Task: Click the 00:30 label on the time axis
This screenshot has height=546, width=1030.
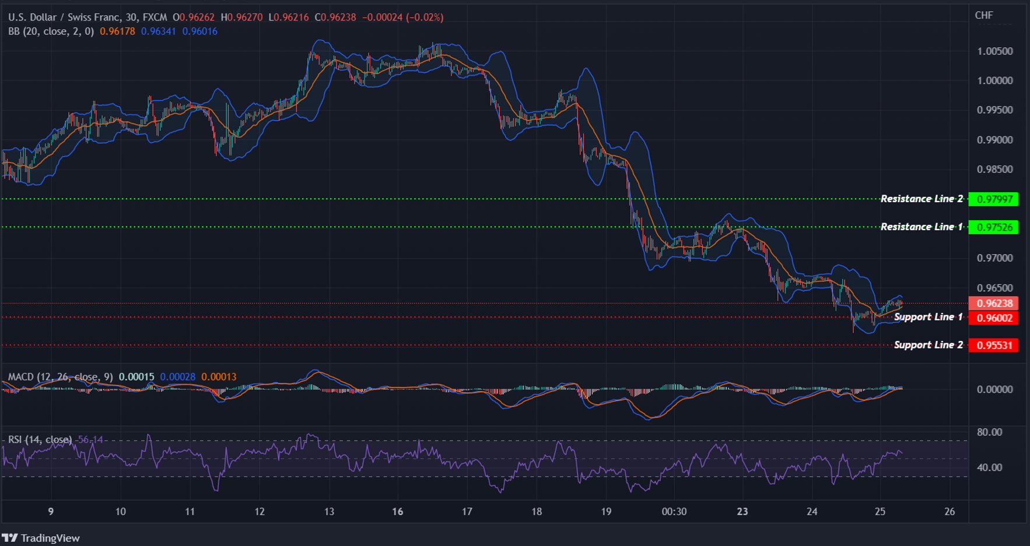Action: point(675,512)
